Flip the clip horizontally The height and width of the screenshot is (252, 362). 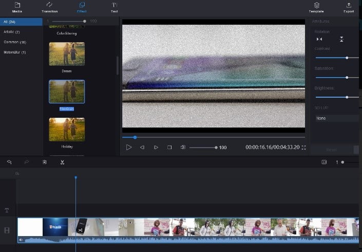click(x=319, y=39)
